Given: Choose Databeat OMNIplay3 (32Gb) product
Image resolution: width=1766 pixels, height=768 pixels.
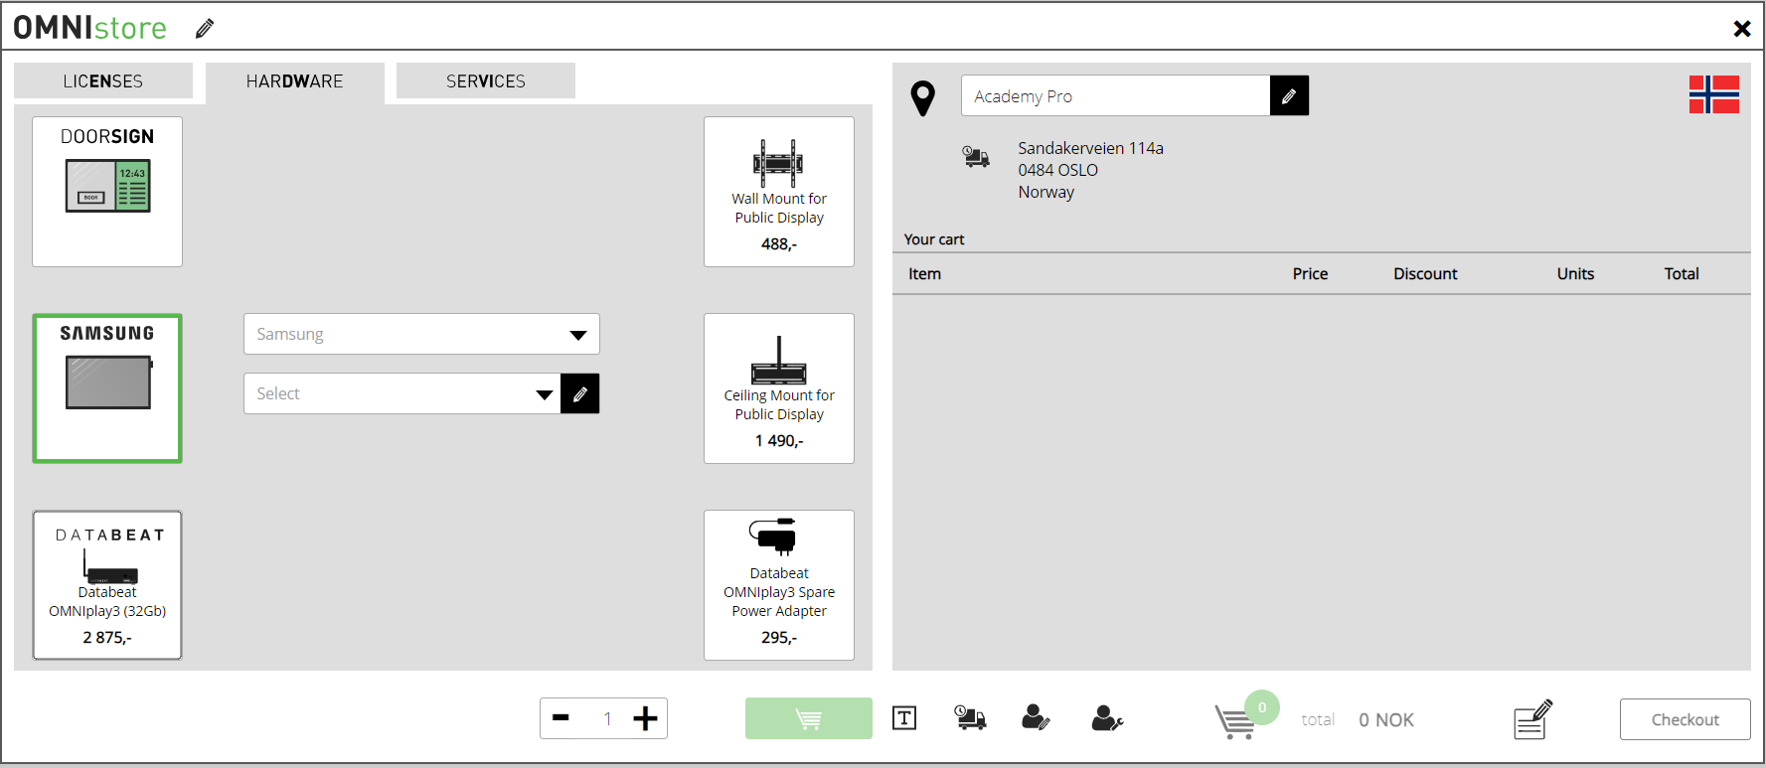Looking at the screenshot, I should tap(107, 585).
